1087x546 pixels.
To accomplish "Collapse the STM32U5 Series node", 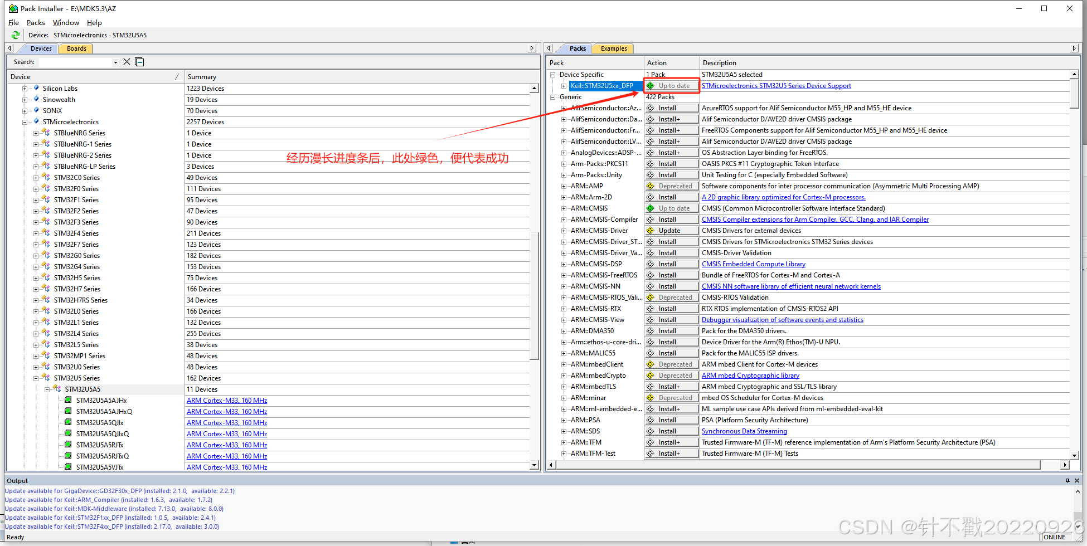I will [x=36, y=378].
